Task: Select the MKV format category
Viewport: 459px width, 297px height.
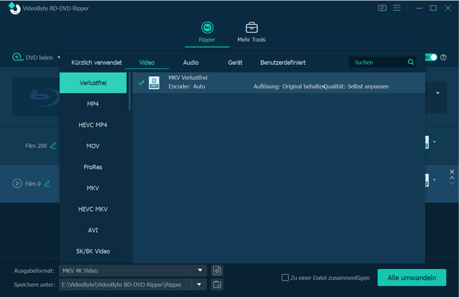Action: [93, 188]
